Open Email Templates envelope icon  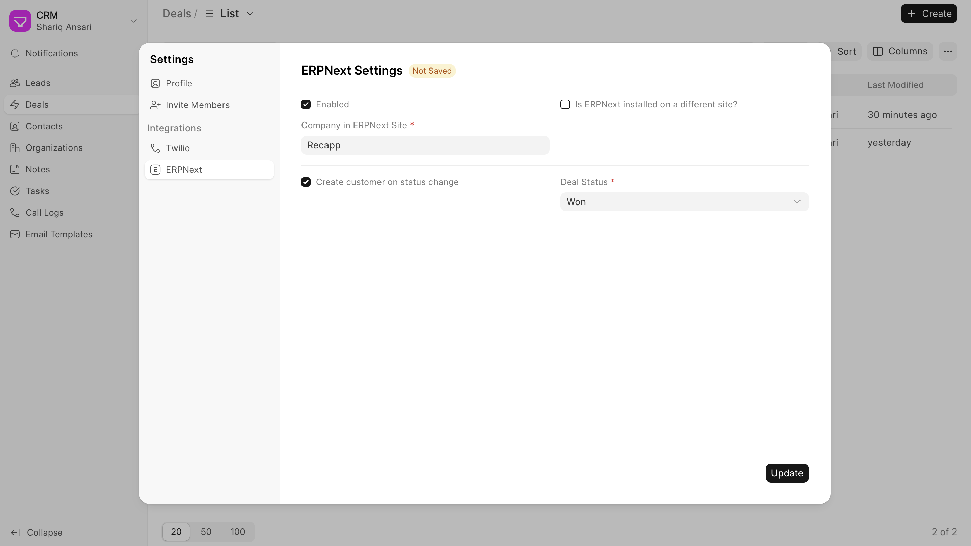point(15,234)
